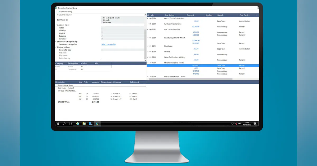The width and height of the screenshot is (317, 166).
Task: Open the Windows Start menu
Action: click(x=58, y=123)
